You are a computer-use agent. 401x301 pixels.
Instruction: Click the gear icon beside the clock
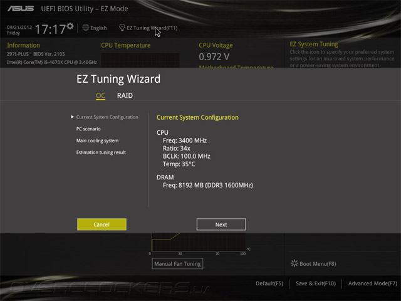[70, 26]
